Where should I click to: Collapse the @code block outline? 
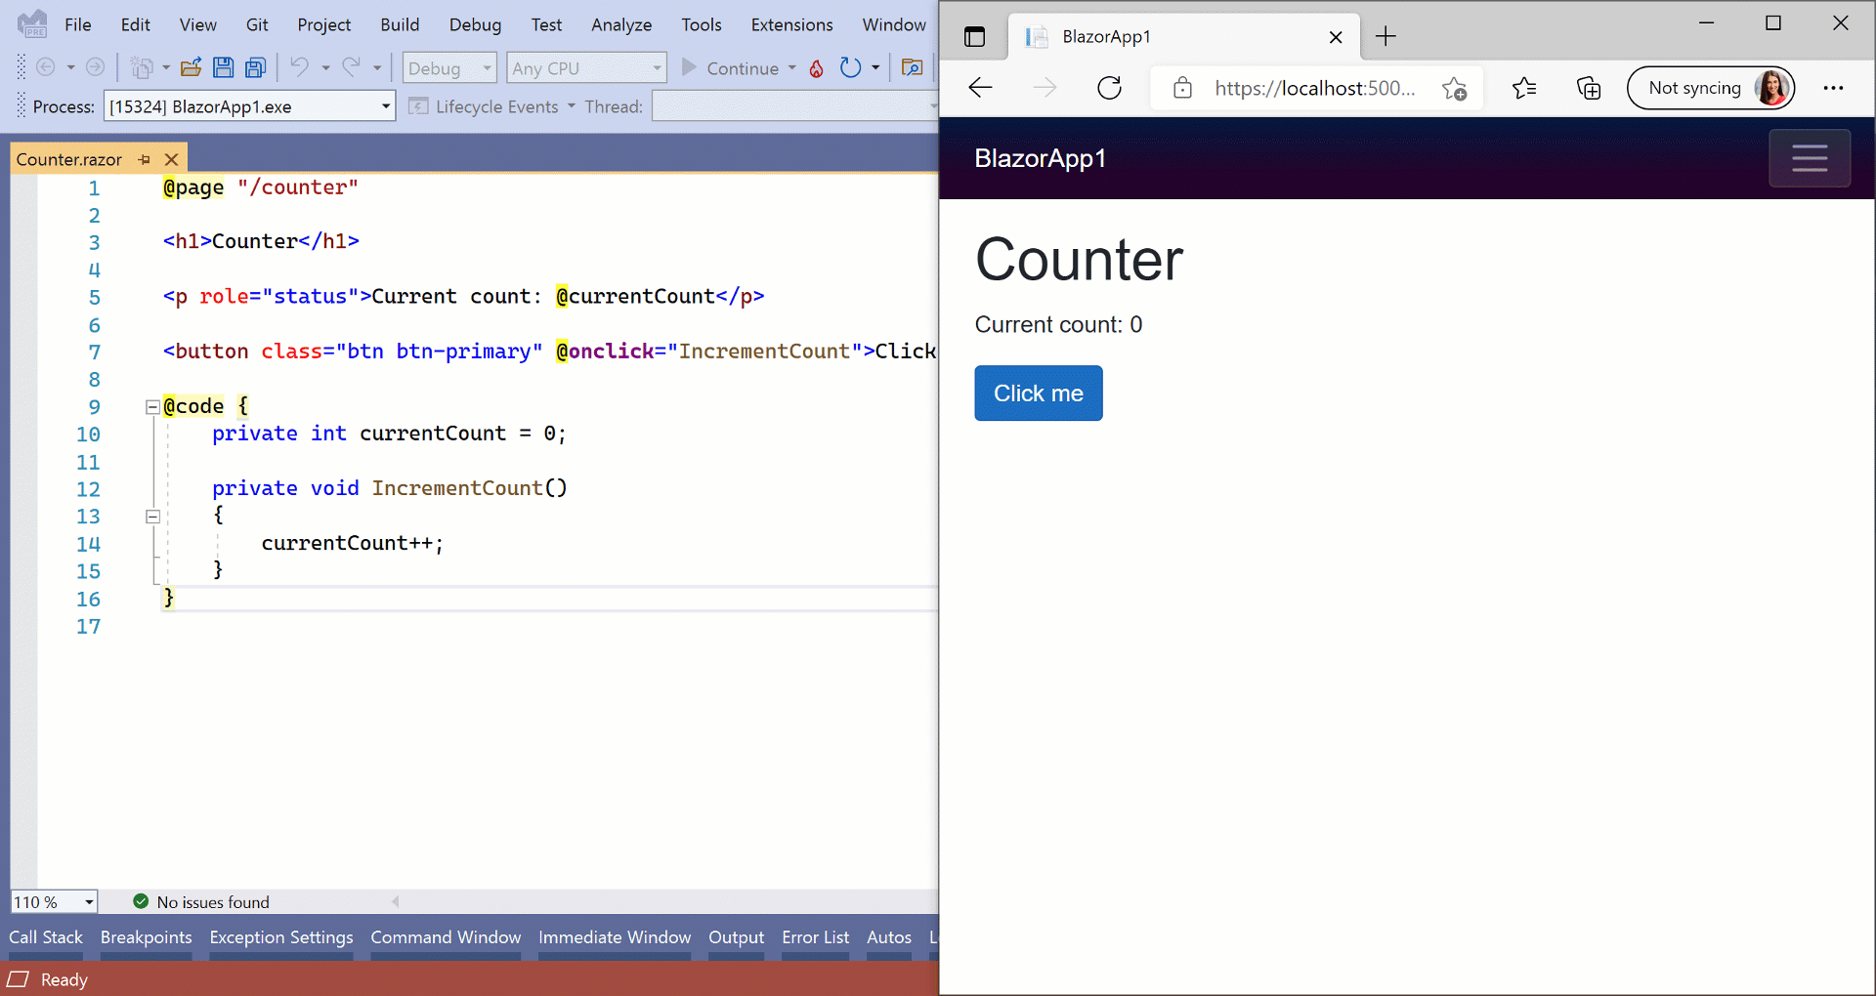152,407
